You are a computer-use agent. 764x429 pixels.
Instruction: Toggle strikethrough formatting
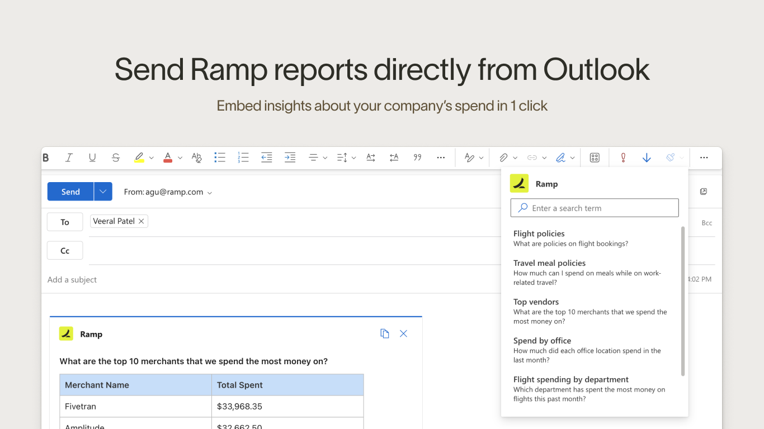tap(116, 158)
